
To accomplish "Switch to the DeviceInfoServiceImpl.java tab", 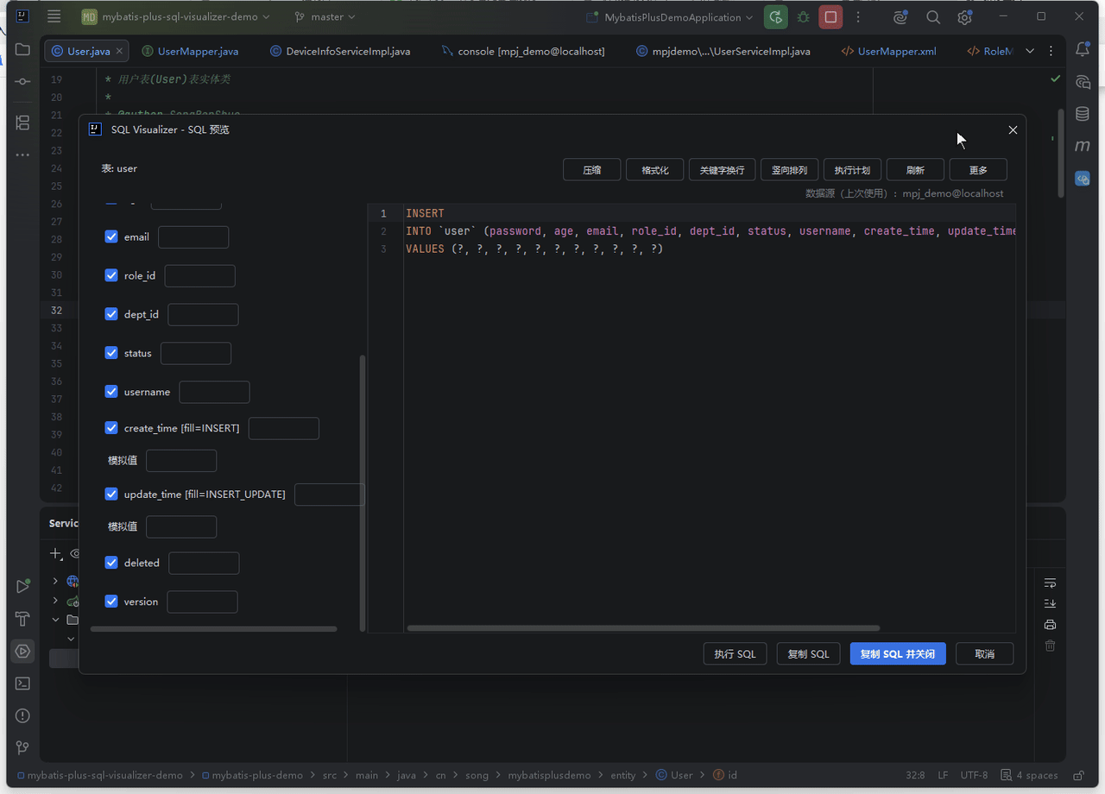I will point(339,51).
